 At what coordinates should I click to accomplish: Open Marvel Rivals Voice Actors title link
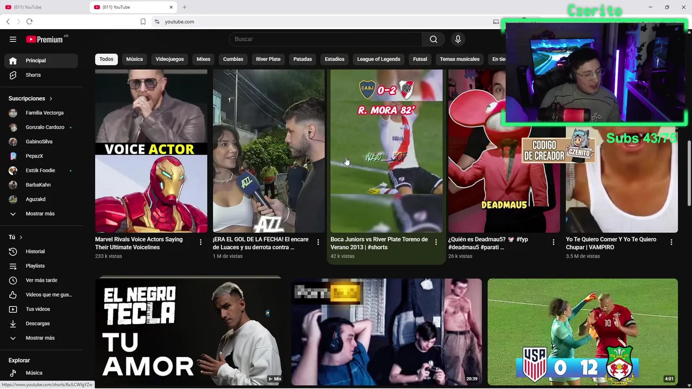(139, 243)
